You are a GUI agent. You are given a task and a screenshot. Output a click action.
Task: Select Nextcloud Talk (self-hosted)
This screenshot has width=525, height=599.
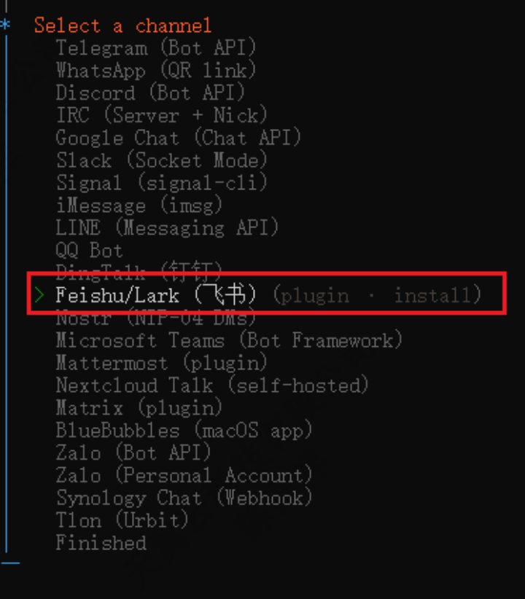point(212,385)
